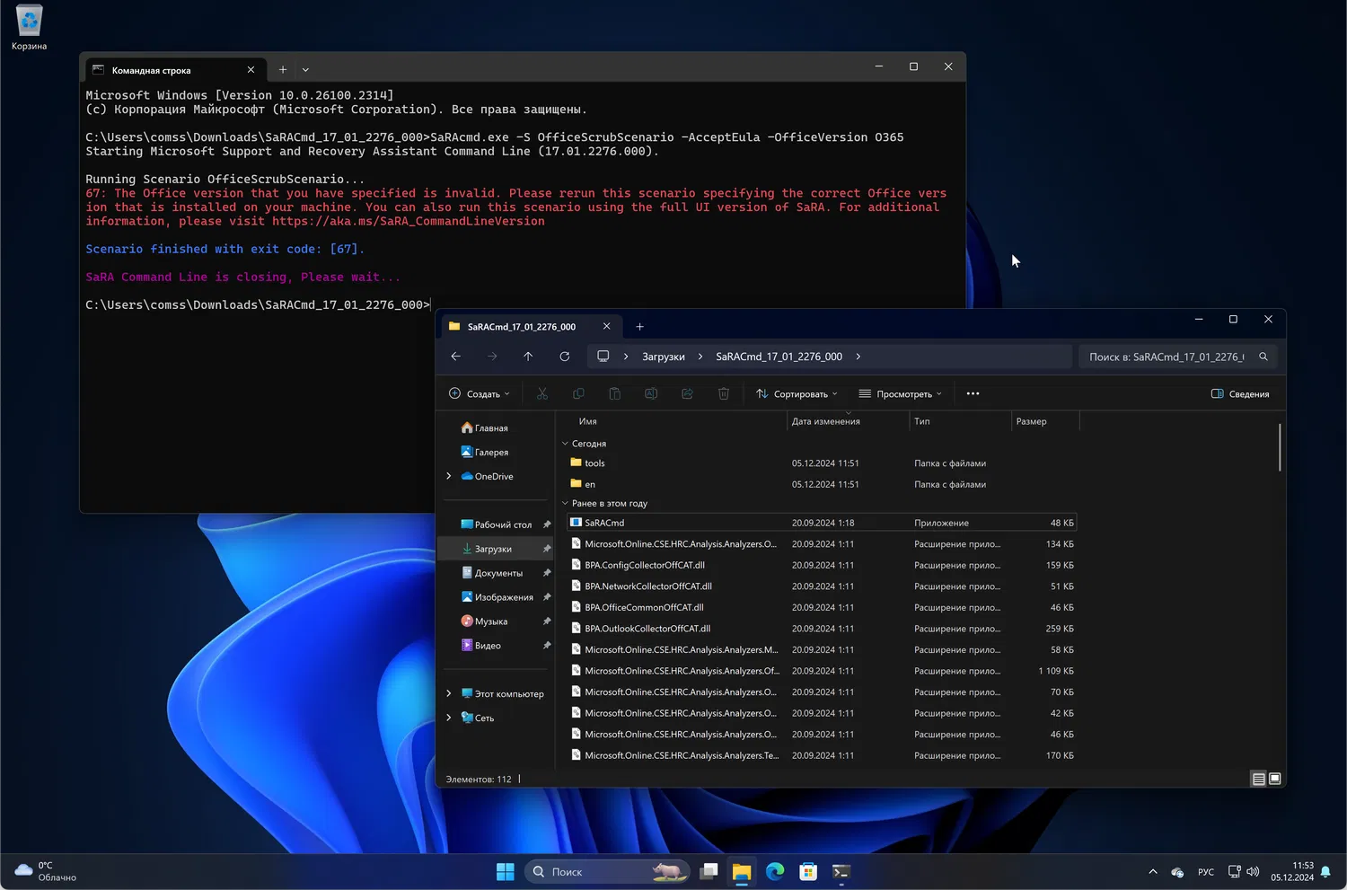1347x890 pixels.
Task: Click the Task View taskbar icon
Action: coord(709,871)
